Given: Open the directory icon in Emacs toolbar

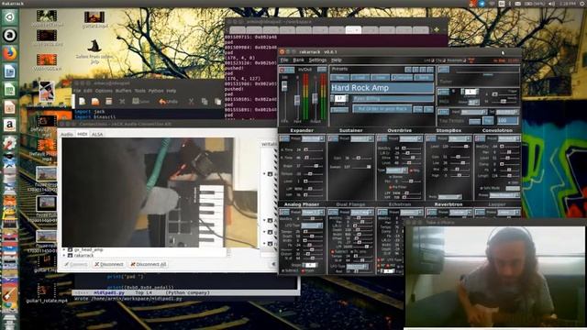Looking at the screenshot, I should click(108, 101).
